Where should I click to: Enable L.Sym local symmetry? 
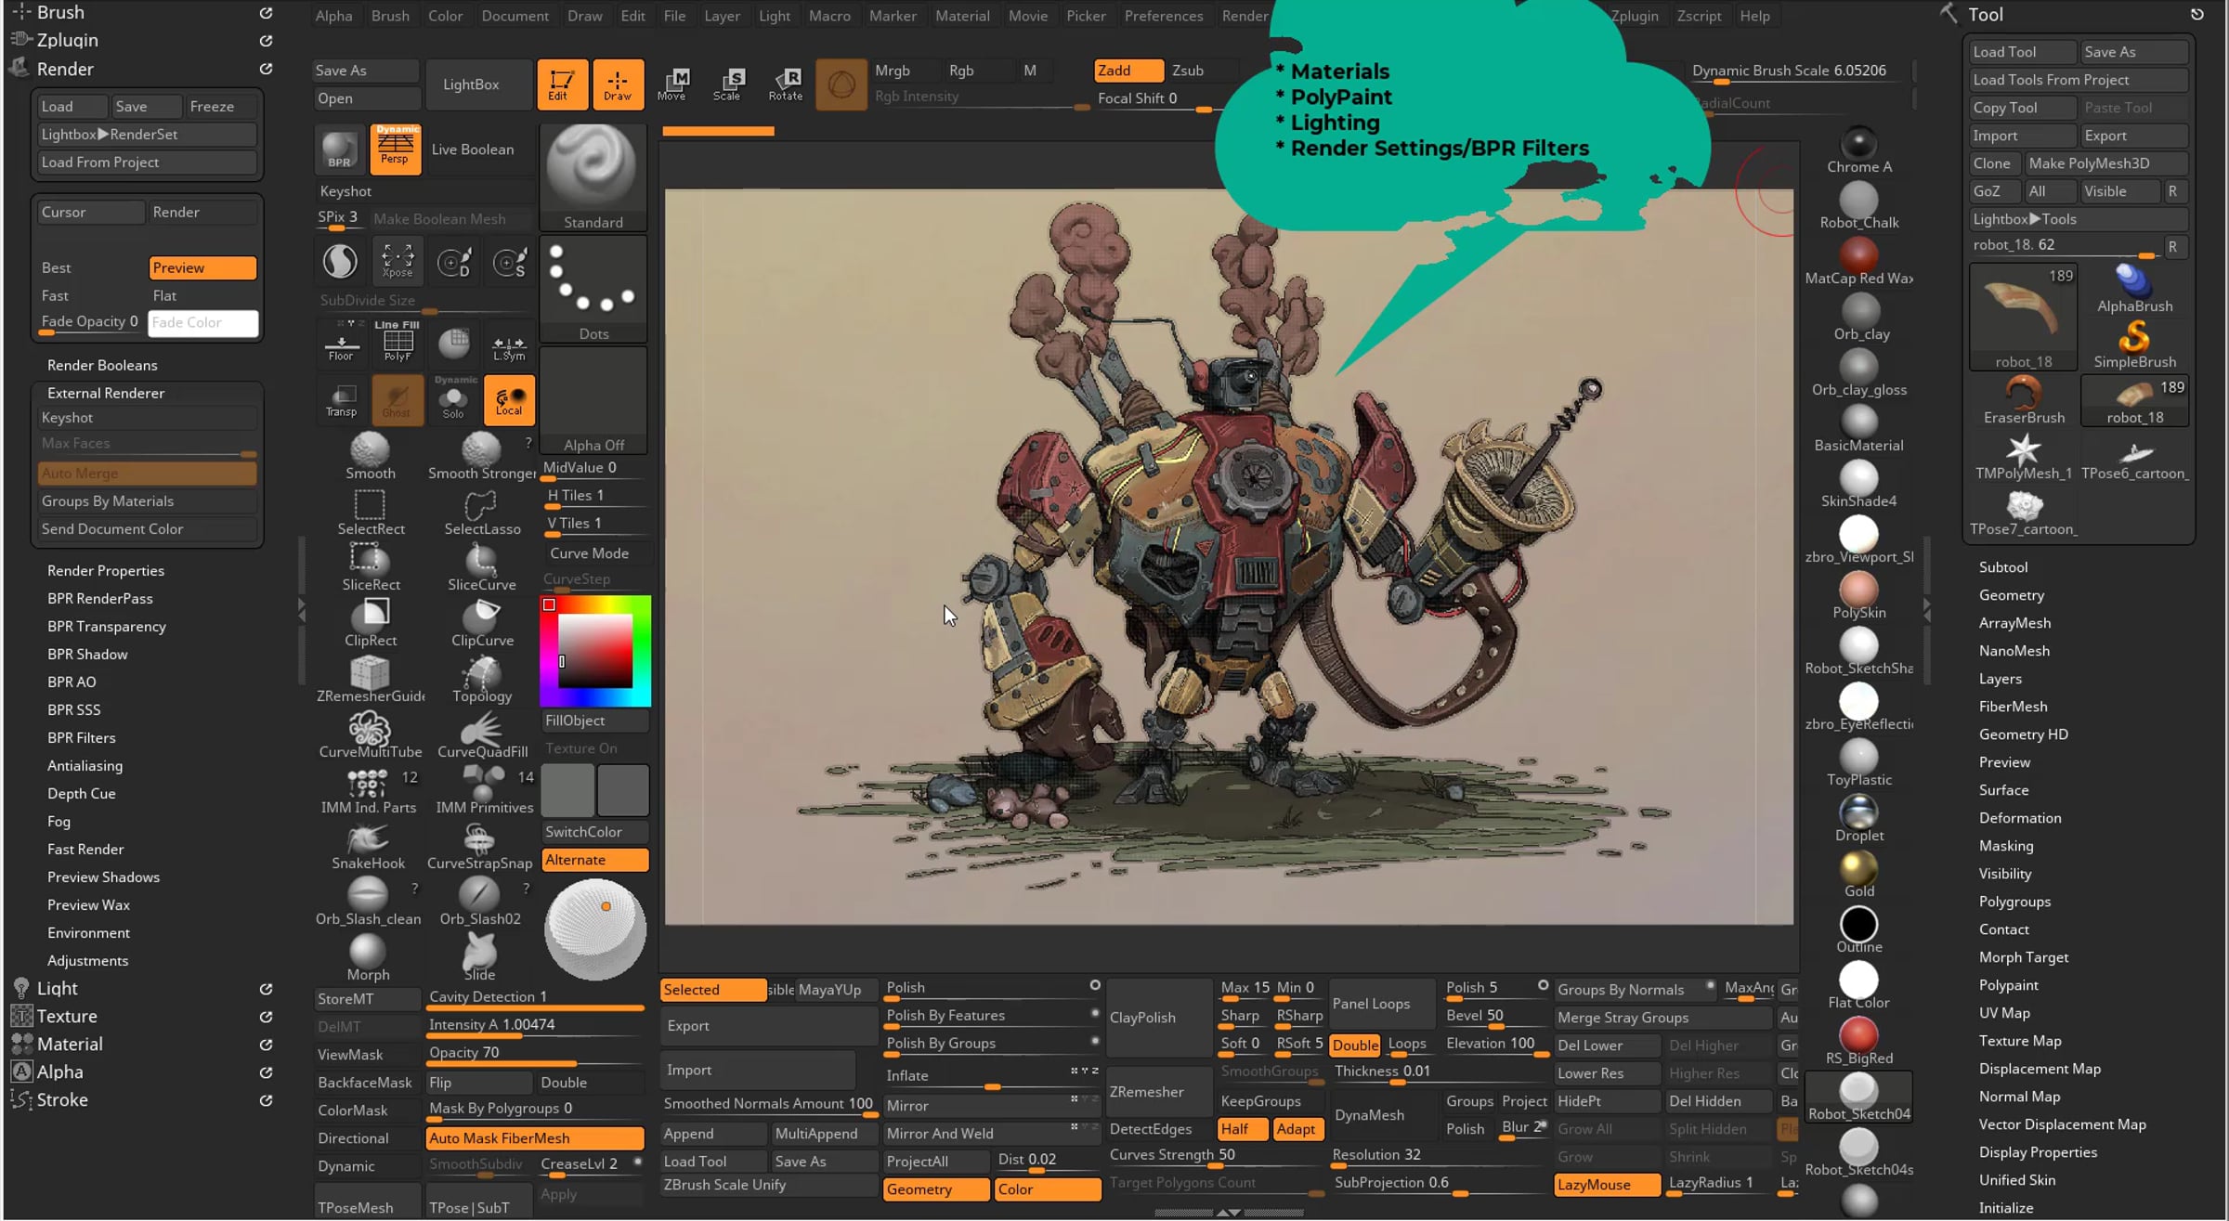point(509,344)
